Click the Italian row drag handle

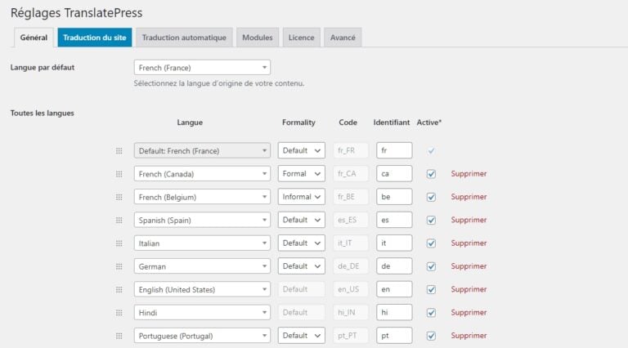click(119, 243)
